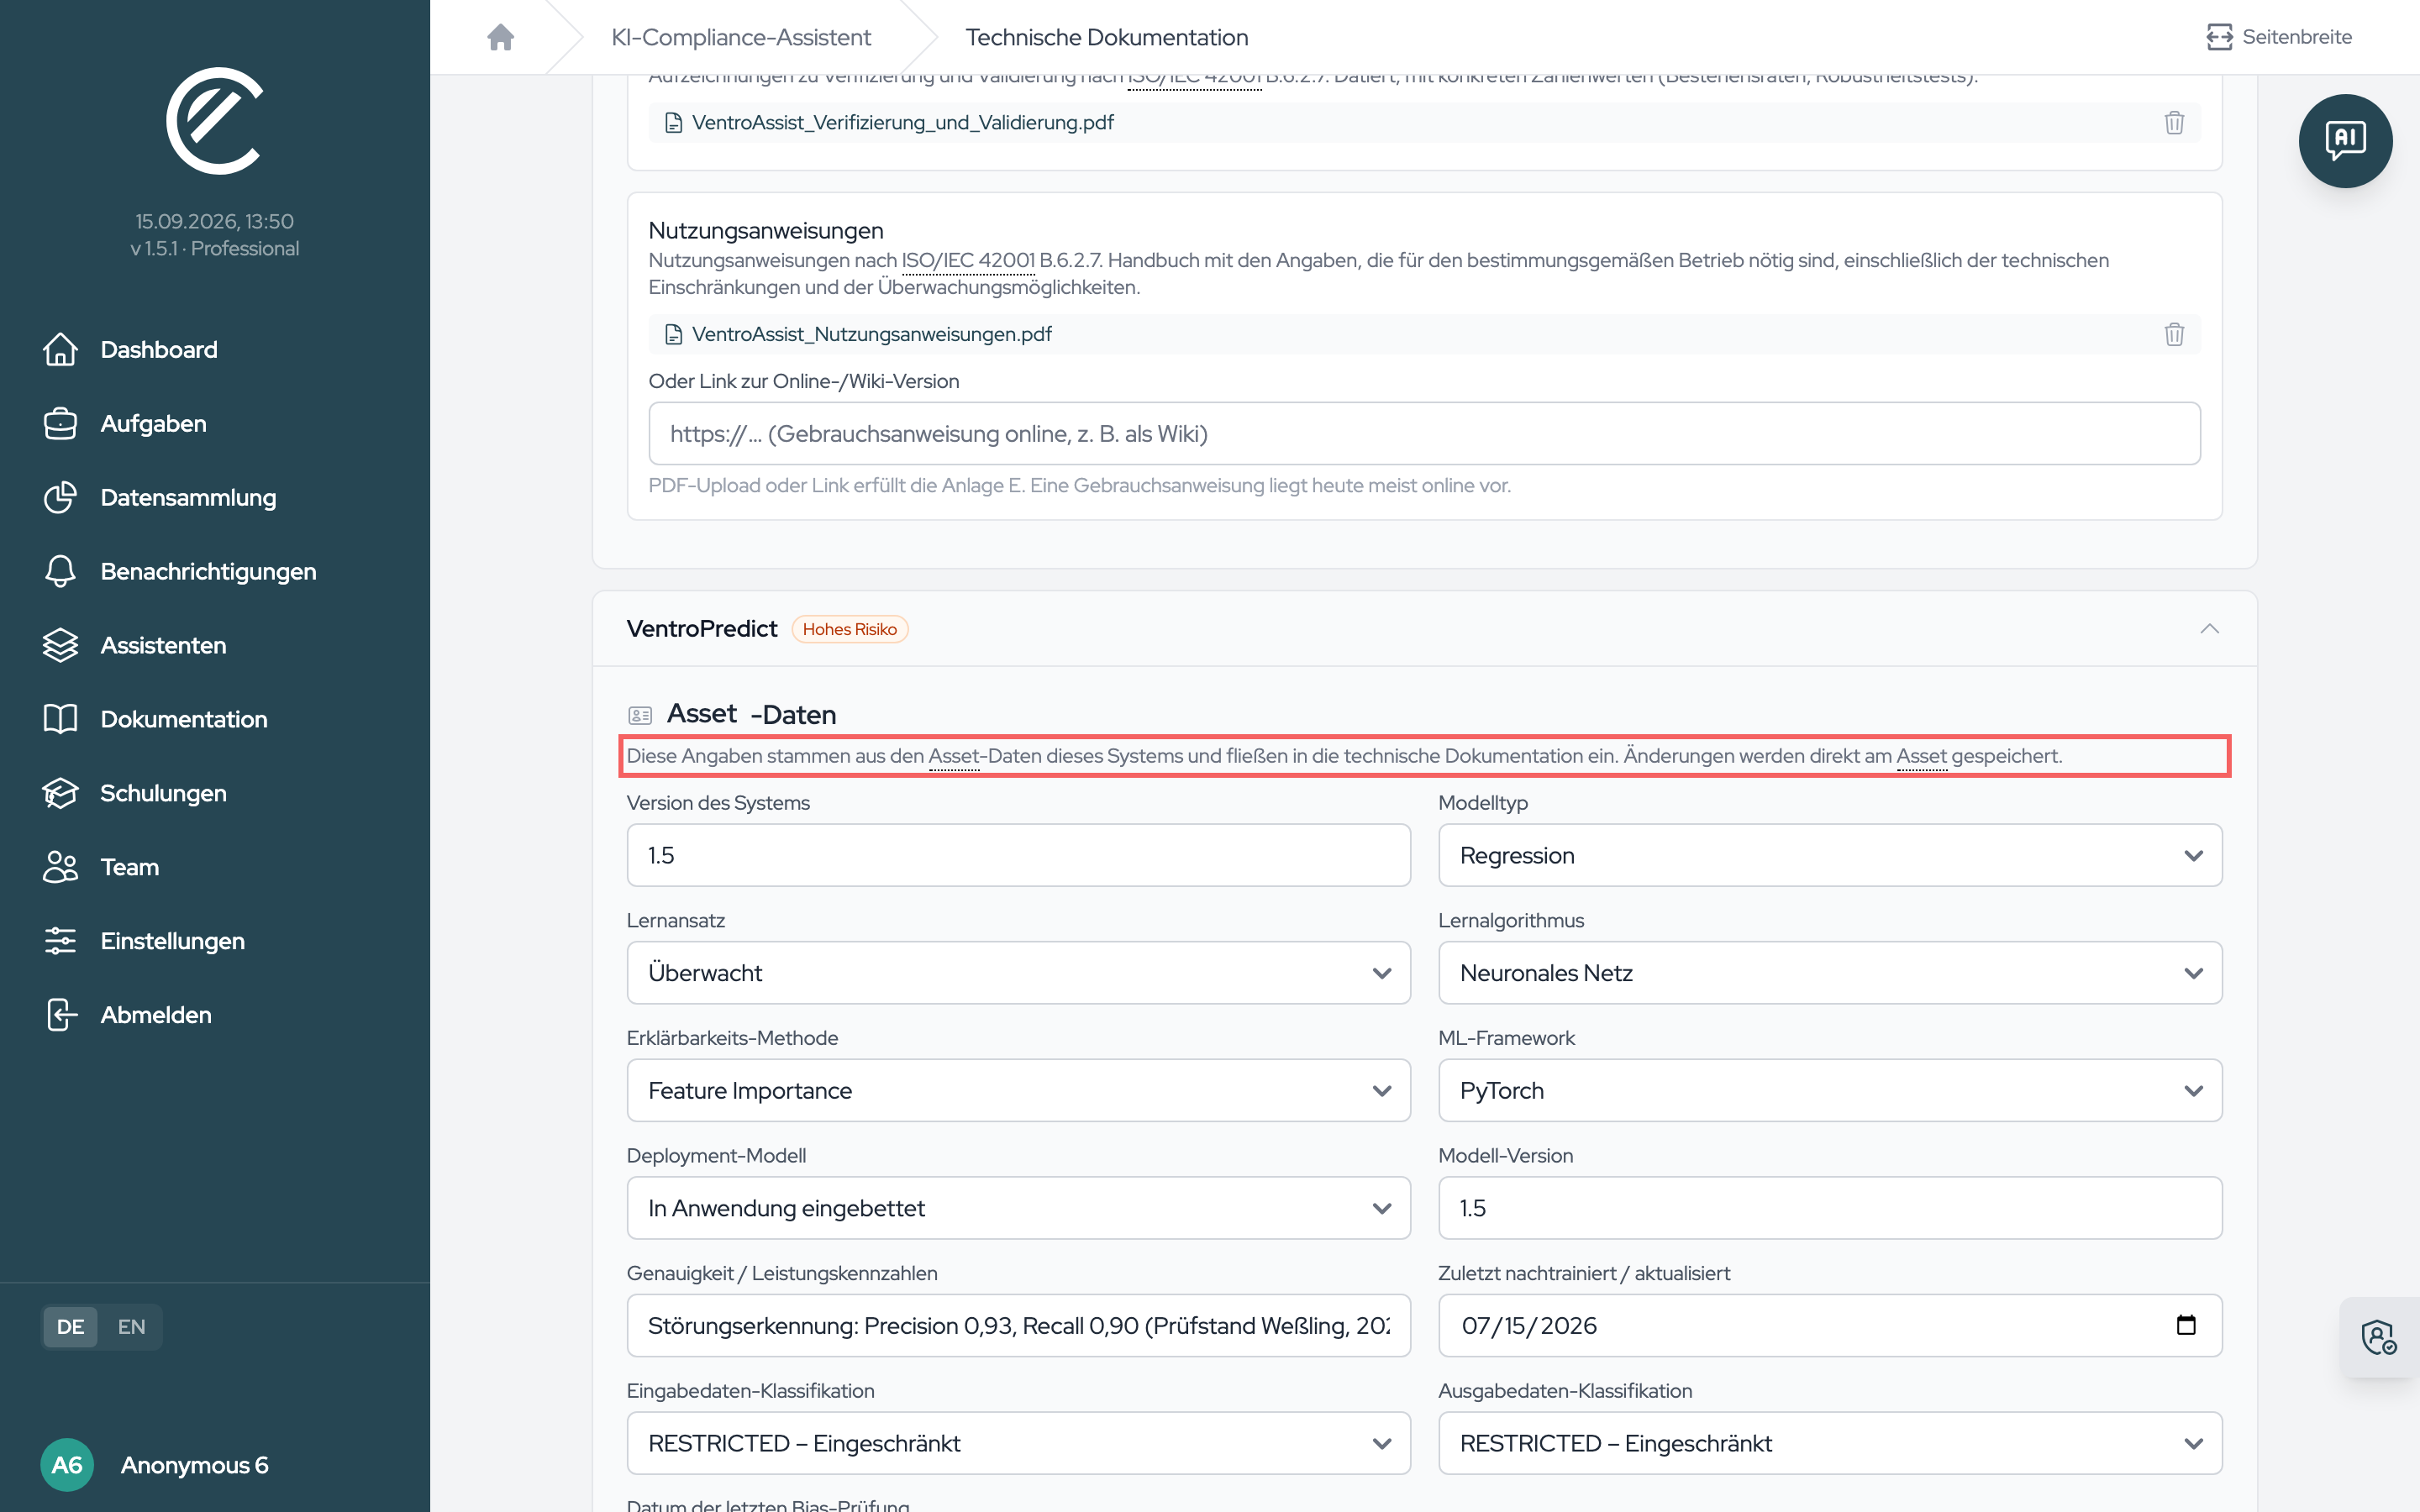Go to home via breadcrumb house icon
Image resolution: width=2420 pixels, height=1512 pixels.
(500, 37)
